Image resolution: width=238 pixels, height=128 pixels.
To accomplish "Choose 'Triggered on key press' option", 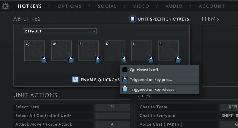I will 160,80.
